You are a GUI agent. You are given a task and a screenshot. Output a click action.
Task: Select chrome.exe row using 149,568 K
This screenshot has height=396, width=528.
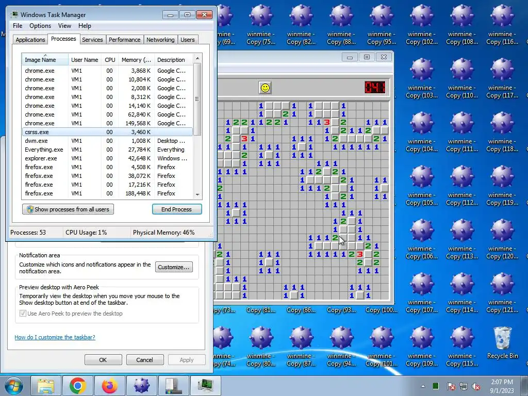coord(107,123)
